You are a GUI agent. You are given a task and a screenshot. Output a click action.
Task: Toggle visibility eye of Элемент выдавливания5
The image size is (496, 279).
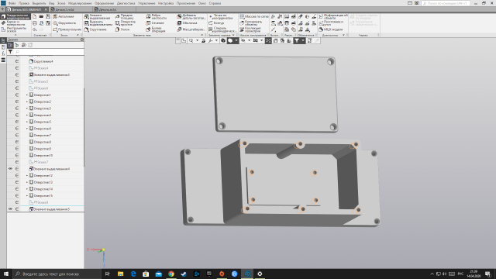pyautogui.click(x=10, y=209)
